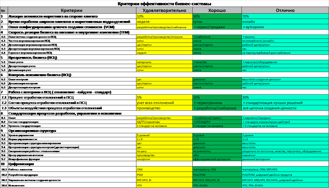Click the '+ качество' cell
This screenshot has width=329, height=188.
(x=217, y=62)
